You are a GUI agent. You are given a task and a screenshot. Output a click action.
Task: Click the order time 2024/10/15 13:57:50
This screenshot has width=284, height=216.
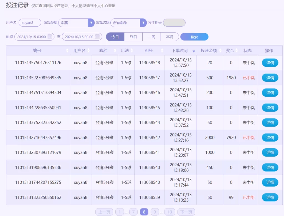tap(181, 62)
